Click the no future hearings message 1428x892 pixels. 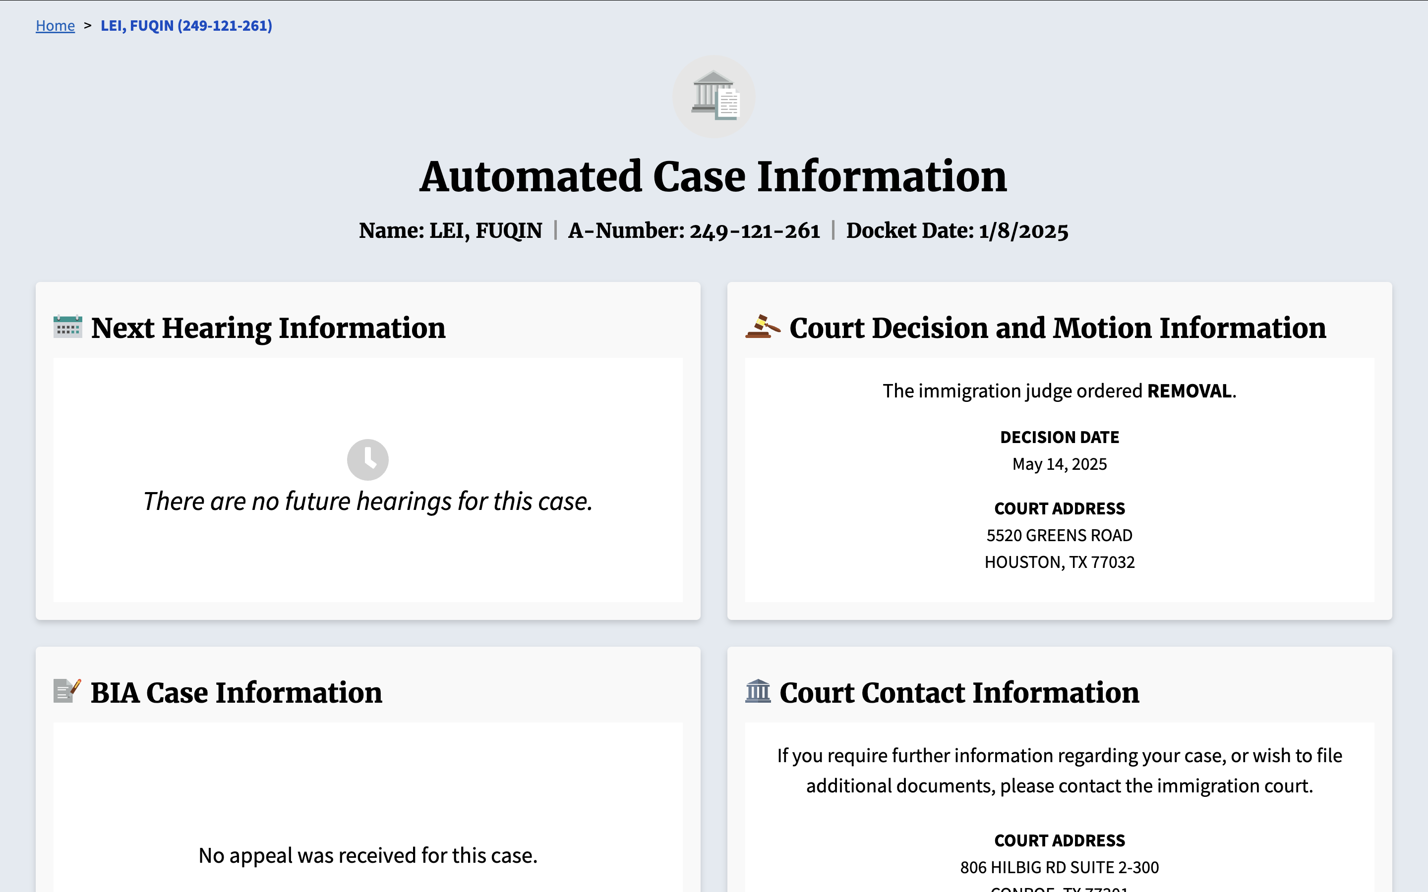[367, 502]
